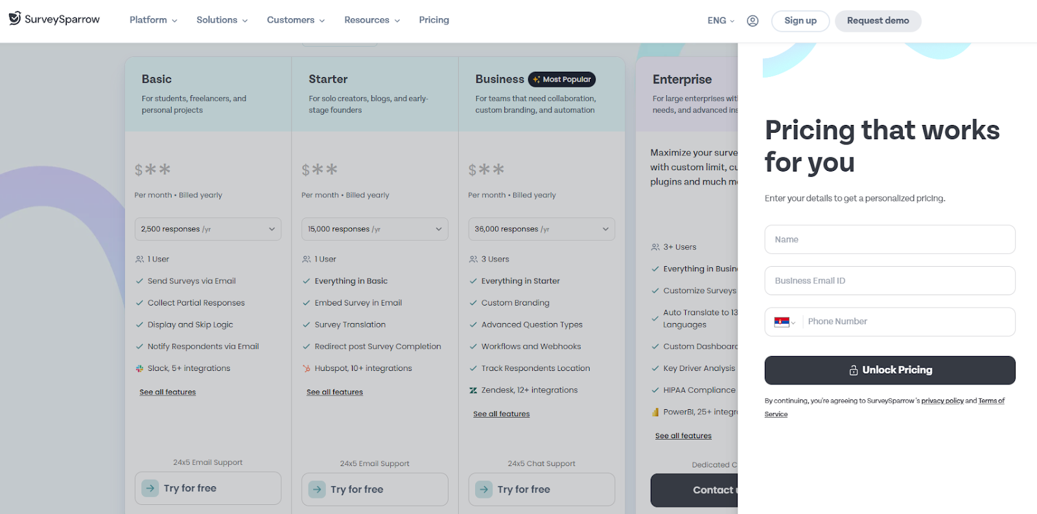Viewport: 1037px width, 514px height.
Task: Open the 2,500 responses dropdown
Action: pos(208,229)
